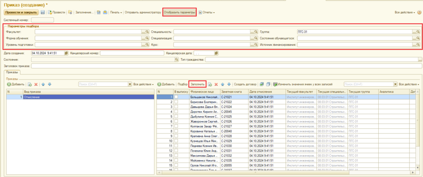Tick the В выписку checkbox for Коровина Наталья

coord(176,131)
